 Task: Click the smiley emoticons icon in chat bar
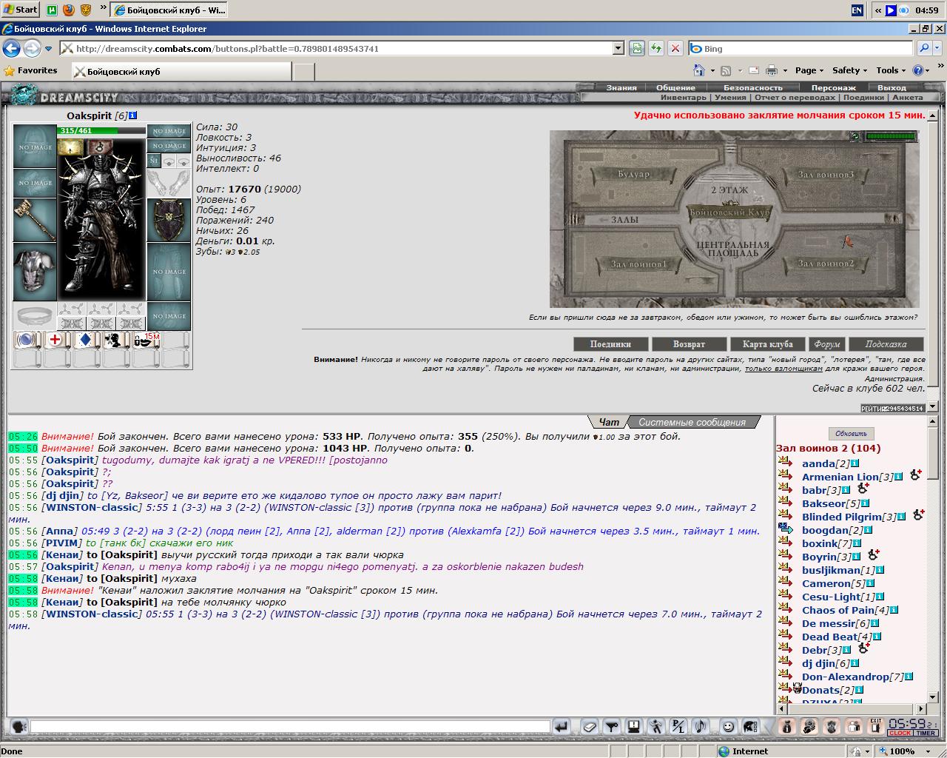coord(729,727)
